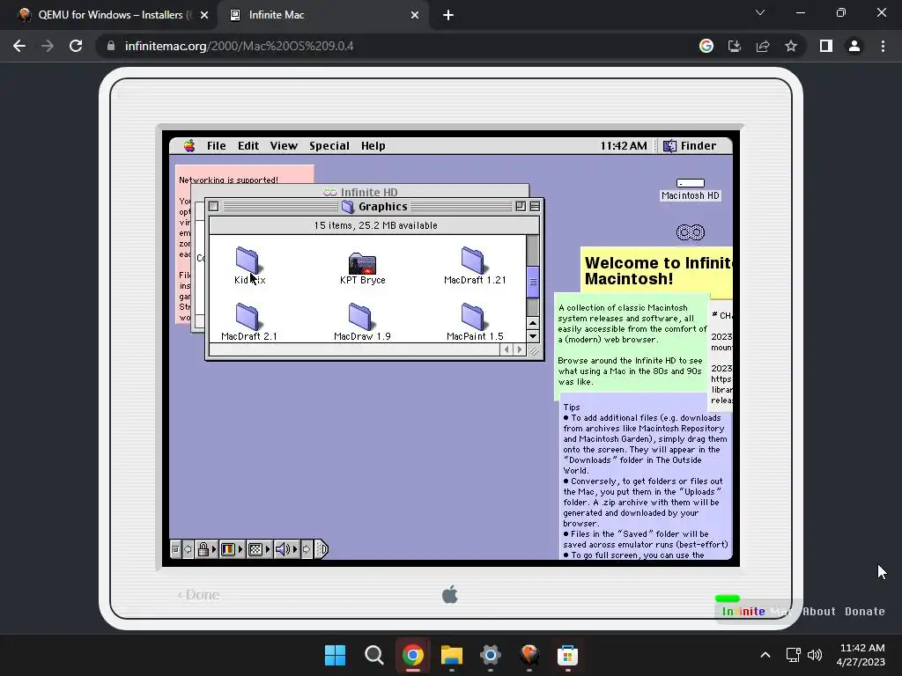Open the Help menu
The image size is (902, 676).
pos(373,146)
